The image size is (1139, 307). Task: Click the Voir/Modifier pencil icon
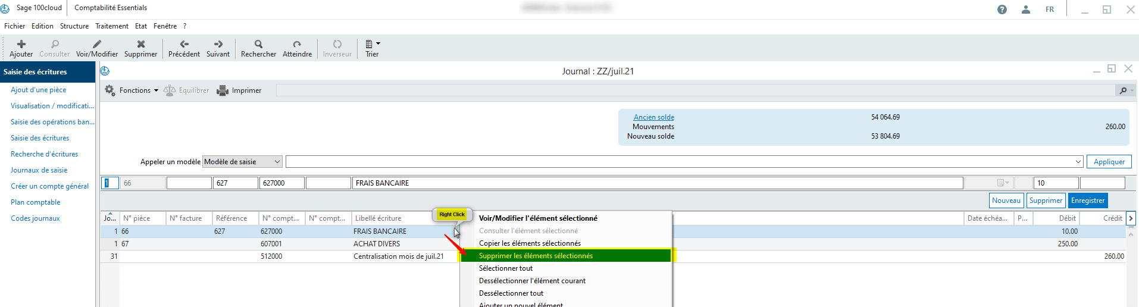[97, 45]
